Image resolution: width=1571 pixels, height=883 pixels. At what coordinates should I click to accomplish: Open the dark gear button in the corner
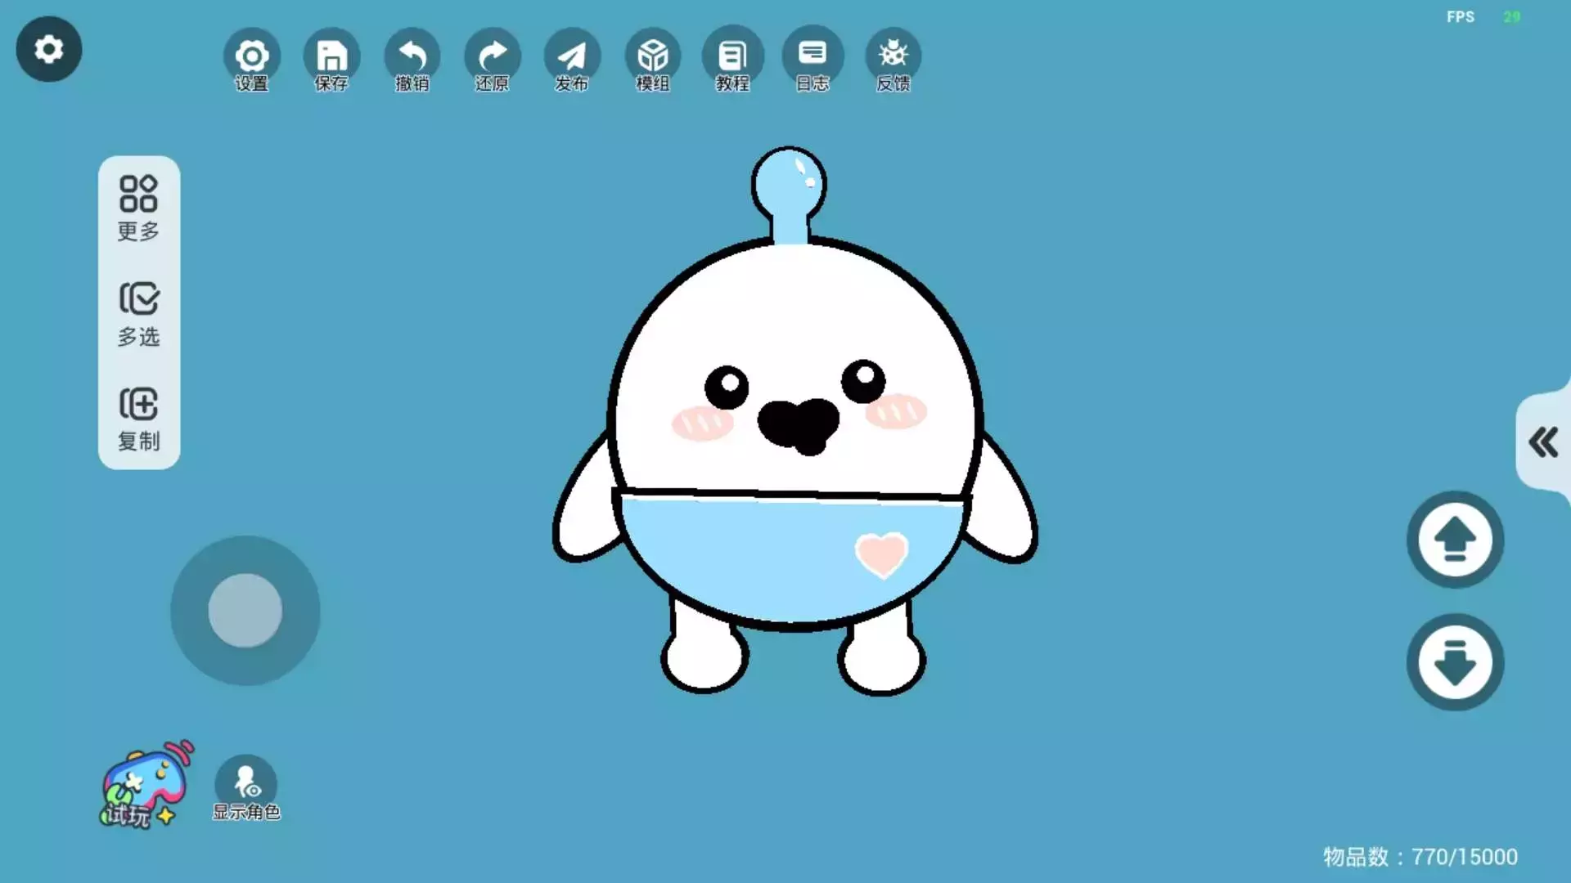pyautogui.click(x=49, y=49)
